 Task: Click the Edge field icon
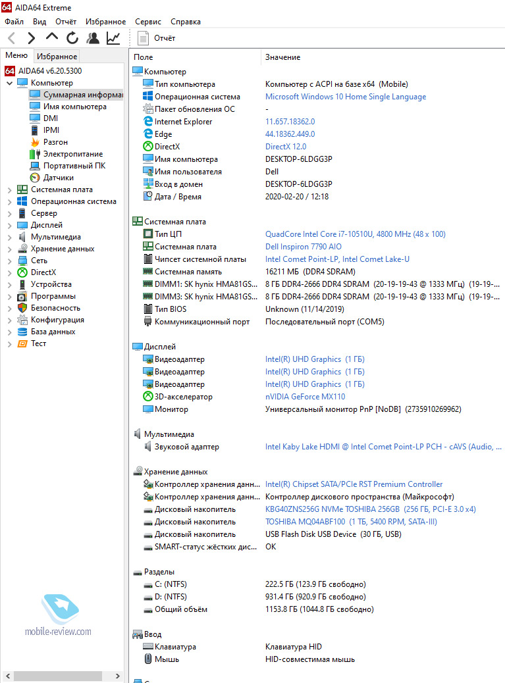(x=148, y=134)
